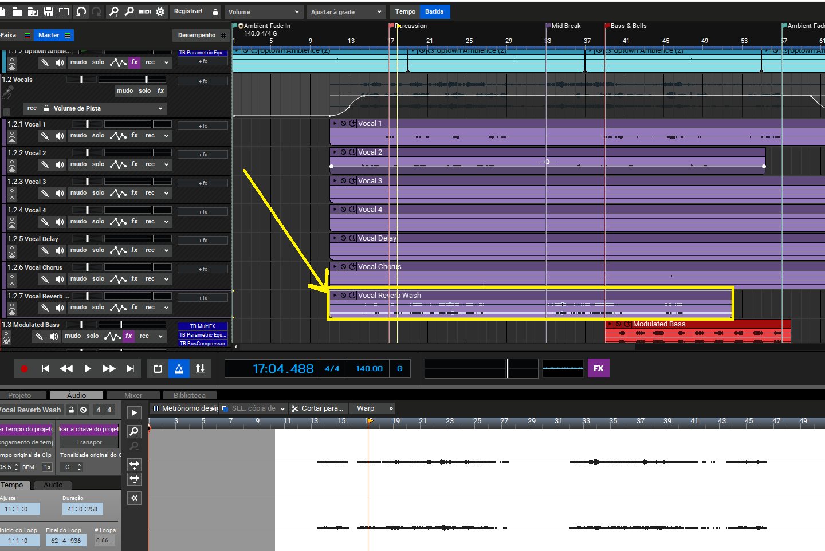Viewport: 825px width, 551px height.
Task: Click the Transpor pitch button
Action: coord(89,442)
